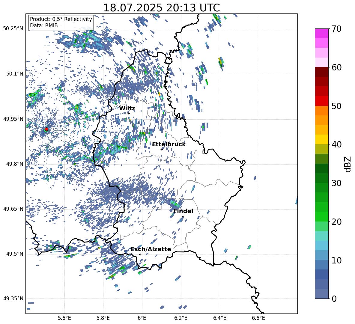Click the 5.8°E longitude label
Screen dimensions: 355x324
pyautogui.click(x=103, y=318)
